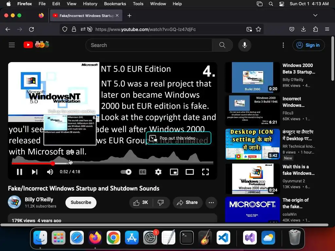
Task: Open Desktop ICON setting video thumbnail
Action: (x=253, y=144)
